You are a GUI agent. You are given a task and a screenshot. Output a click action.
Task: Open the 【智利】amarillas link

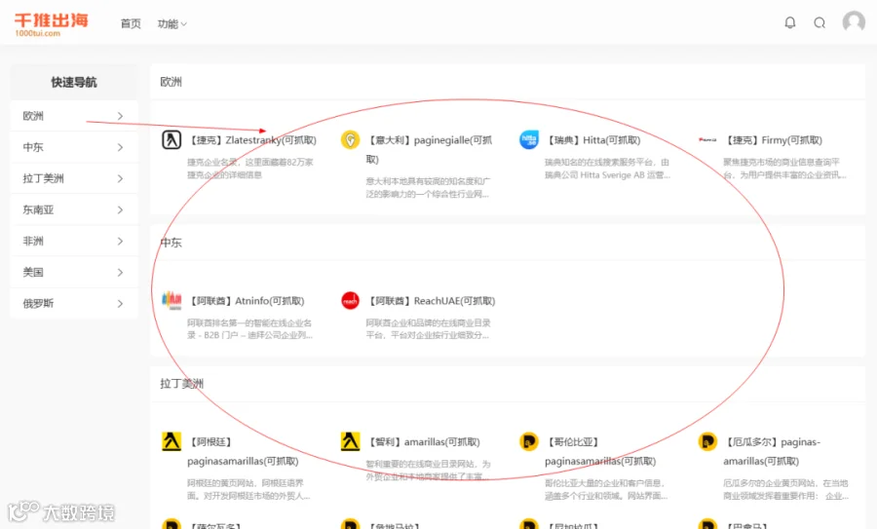click(424, 441)
